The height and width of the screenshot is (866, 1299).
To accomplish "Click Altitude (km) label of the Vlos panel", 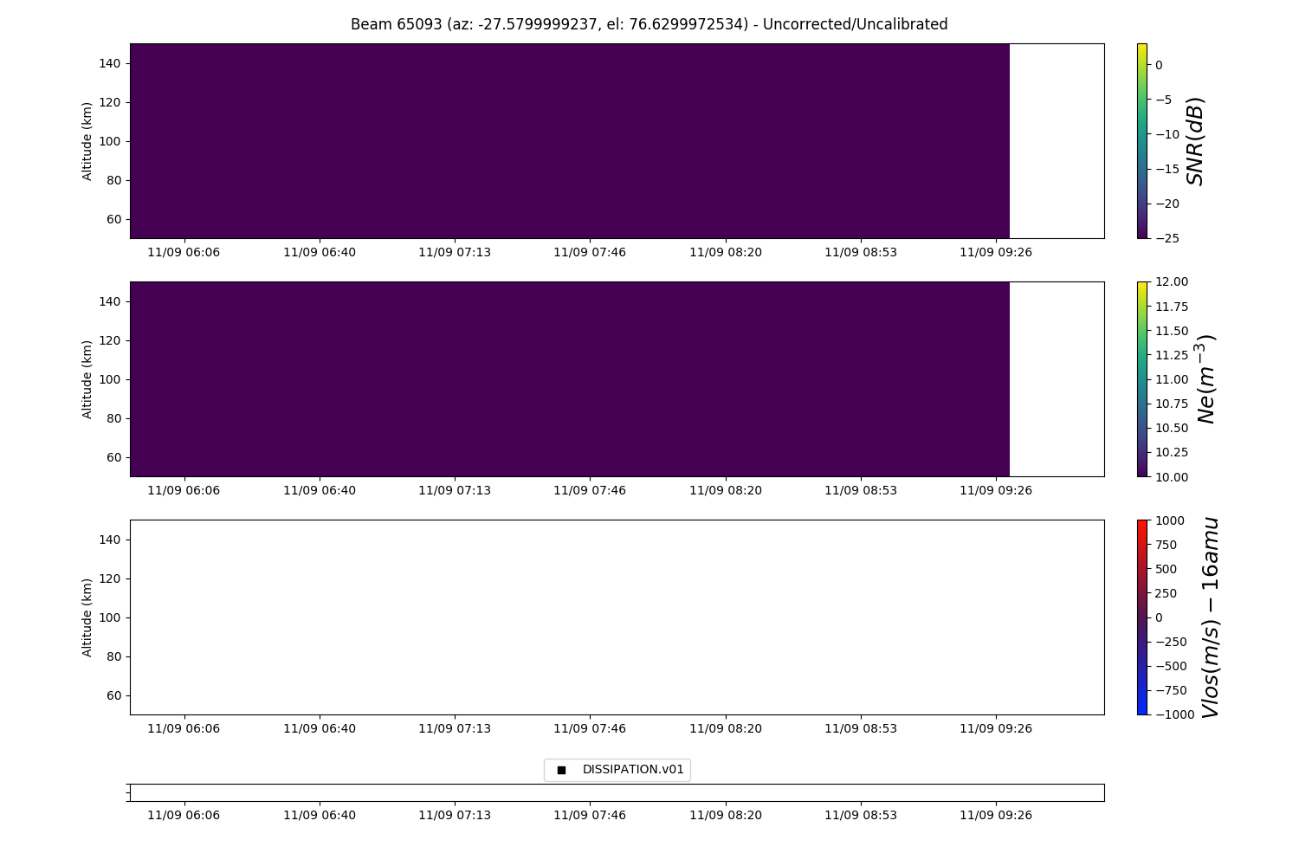I will click(x=87, y=617).
